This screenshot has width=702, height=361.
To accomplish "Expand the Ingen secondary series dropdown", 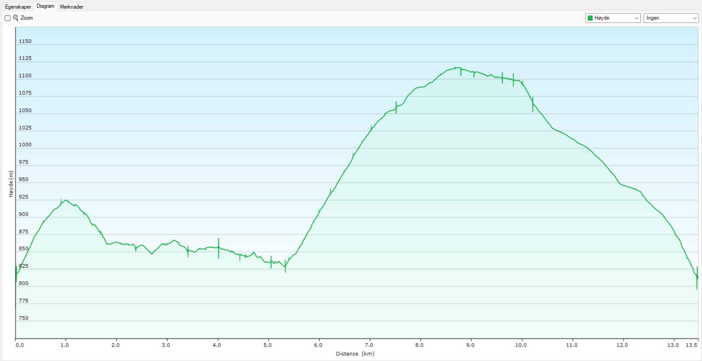I will (x=671, y=18).
